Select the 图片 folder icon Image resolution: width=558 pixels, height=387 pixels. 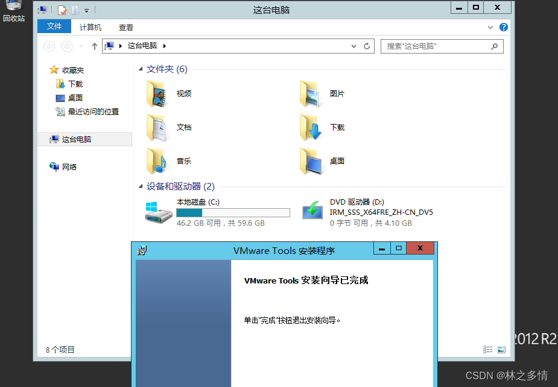[310, 94]
